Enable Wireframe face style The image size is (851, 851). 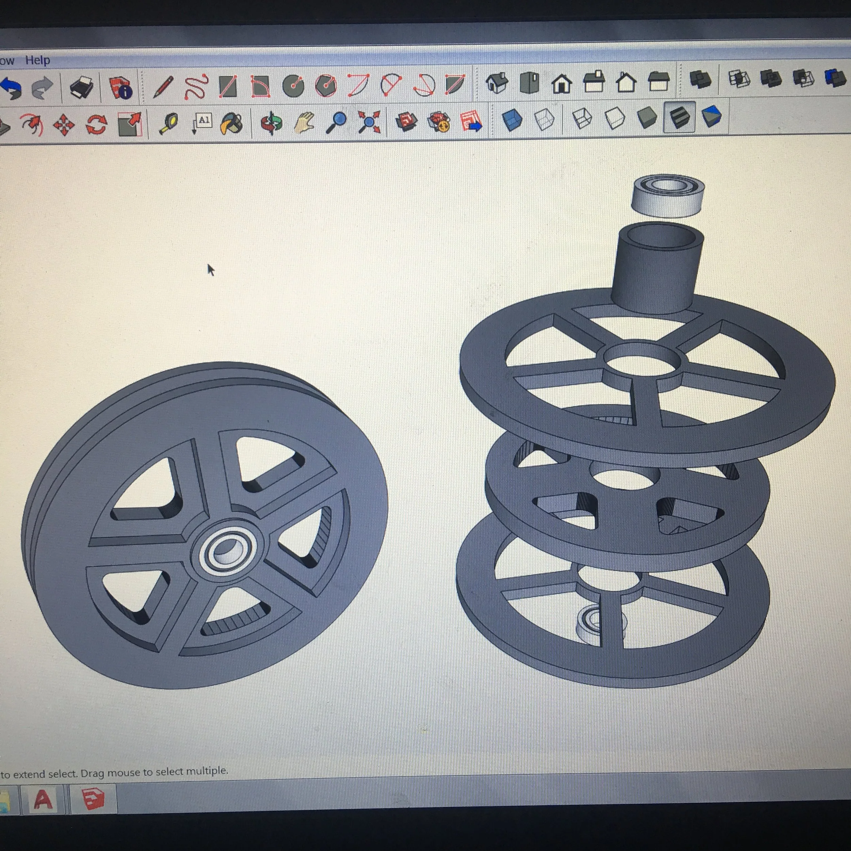point(582,118)
